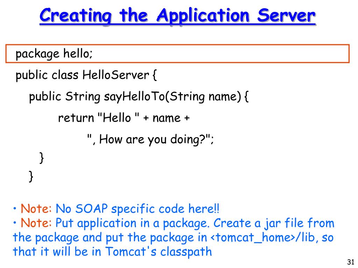Click the 'public String sayHelloTo(String name) {' line
The width and height of the screenshot is (358, 268).
point(139,97)
